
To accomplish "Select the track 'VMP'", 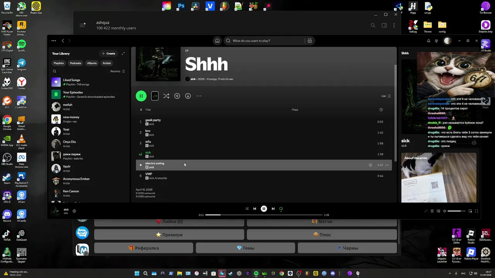I will [264, 176].
